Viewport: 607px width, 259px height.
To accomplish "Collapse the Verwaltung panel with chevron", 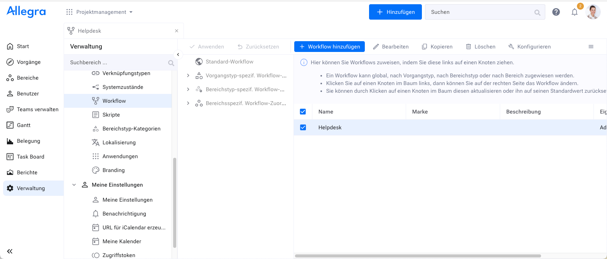I will (x=178, y=55).
